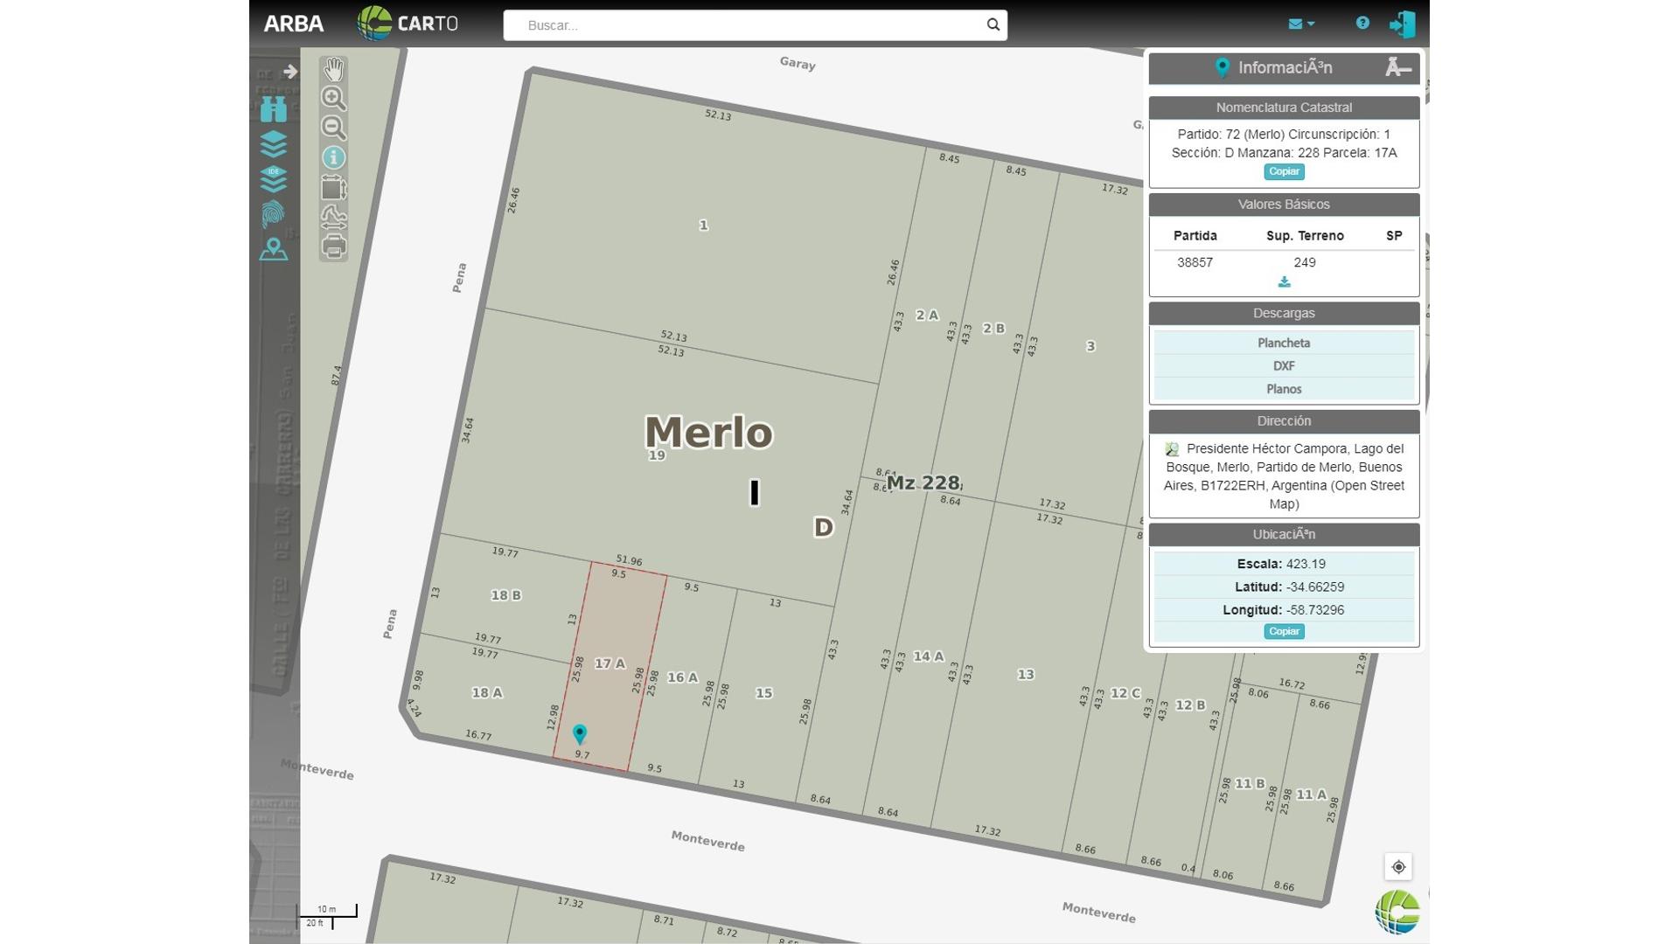Image resolution: width=1679 pixels, height=944 pixels.
Task: Activate the zoom out magnifier tool
Action: pyautogui.click(x=333, y=128)
